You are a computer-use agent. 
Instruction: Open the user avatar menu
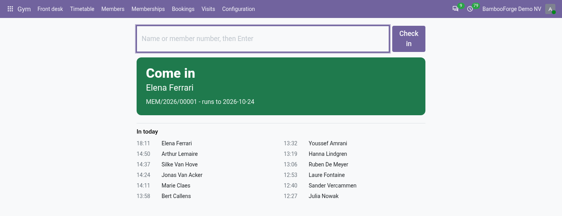click(x=550, y=9)
